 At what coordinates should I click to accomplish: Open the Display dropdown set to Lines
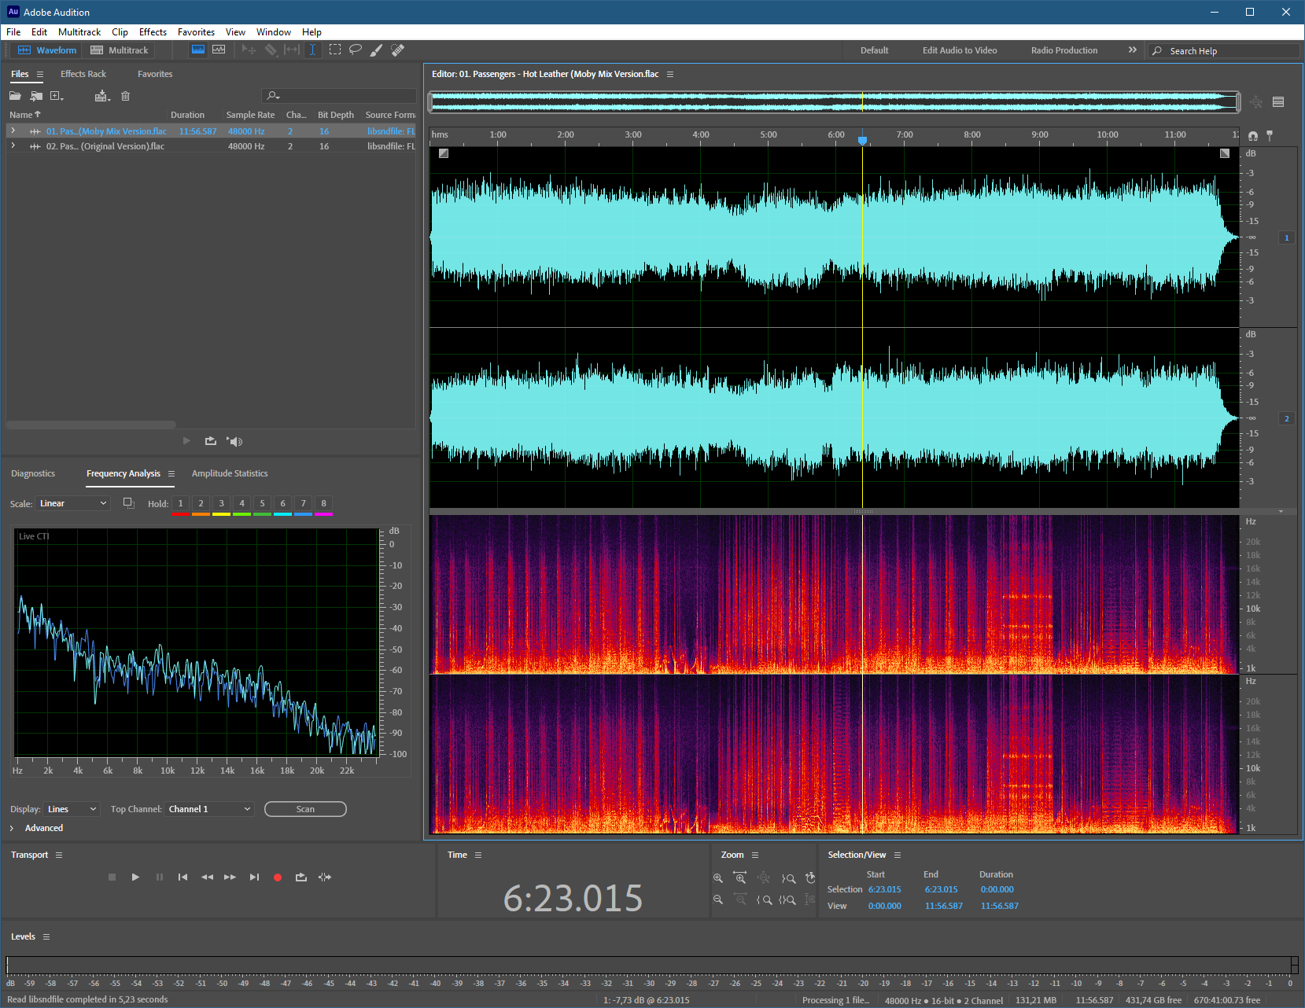72,809
